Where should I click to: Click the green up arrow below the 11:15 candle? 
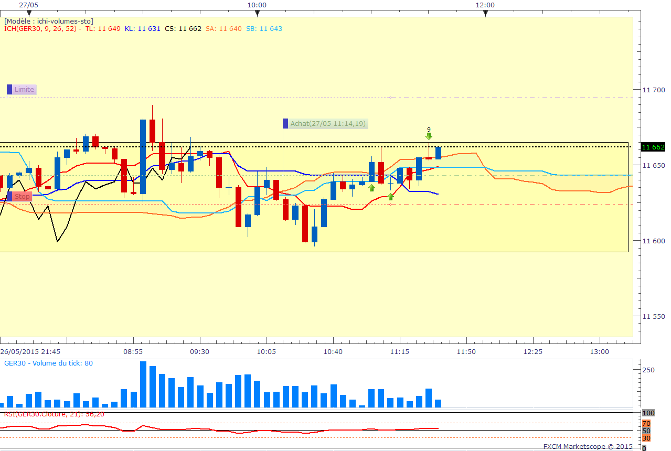[390, 197]
